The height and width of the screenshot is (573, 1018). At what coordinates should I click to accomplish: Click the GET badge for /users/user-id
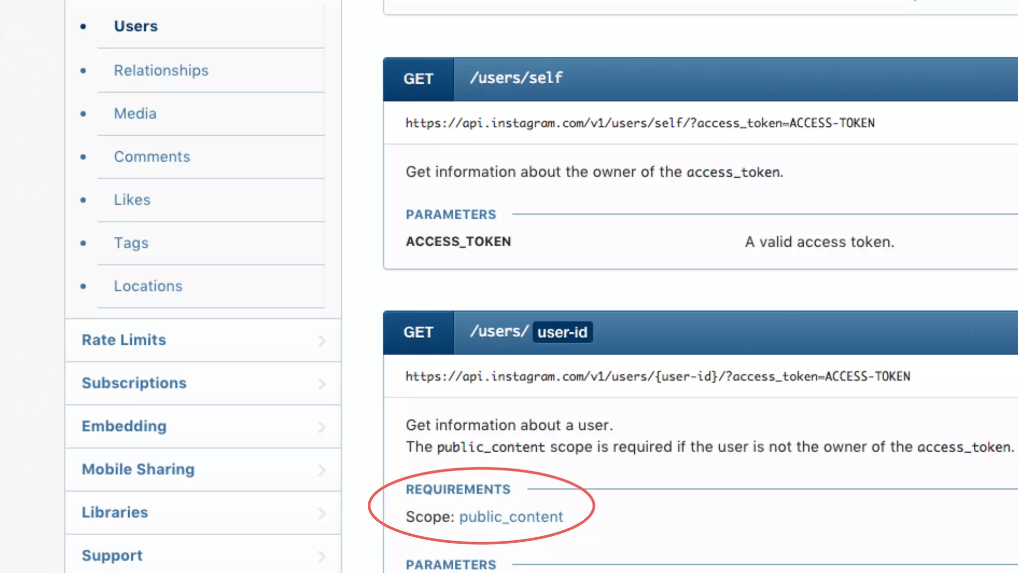point(418,332)
